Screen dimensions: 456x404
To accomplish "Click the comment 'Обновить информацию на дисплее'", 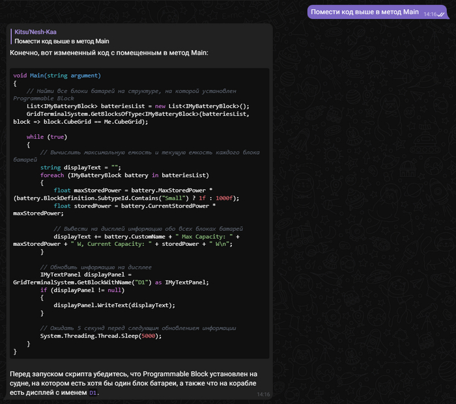I will pyautogui.click(x=96, y=267).
